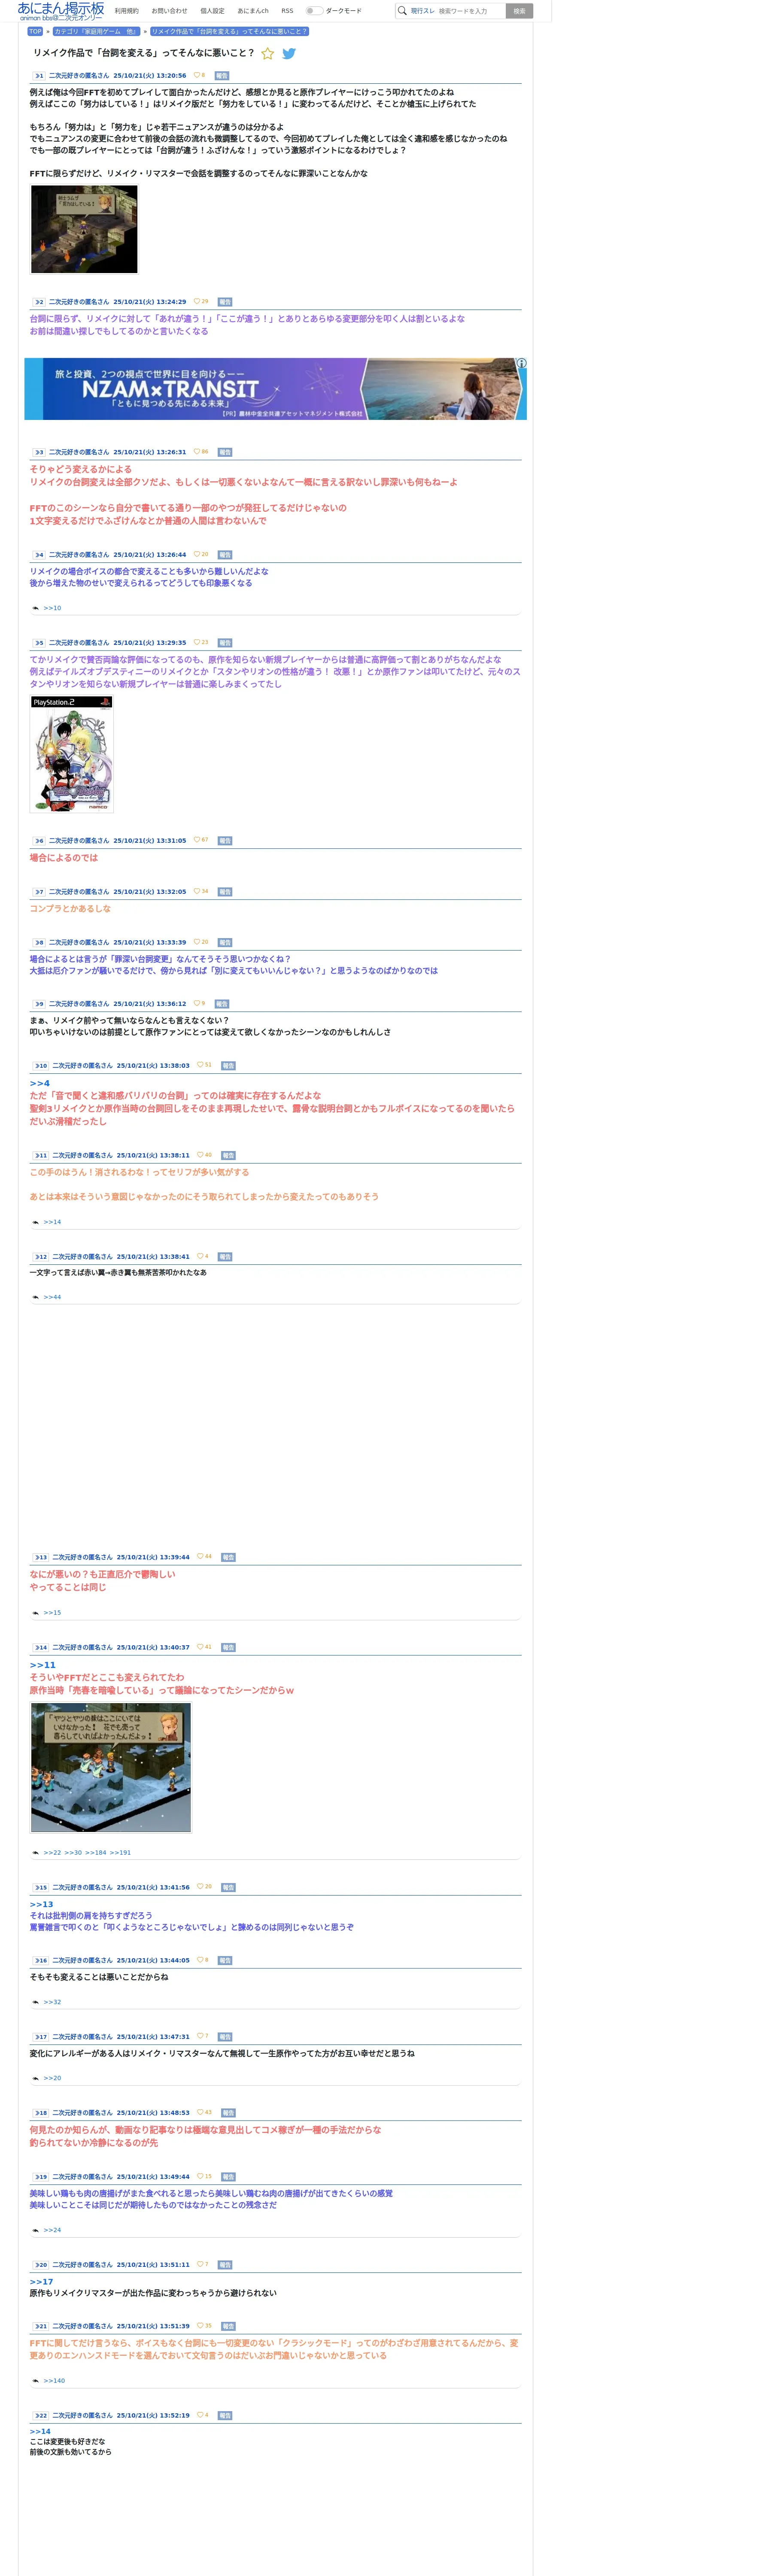Like post 16 with its heart icon
778x2576 pixels.
[x=200, y=1960]
